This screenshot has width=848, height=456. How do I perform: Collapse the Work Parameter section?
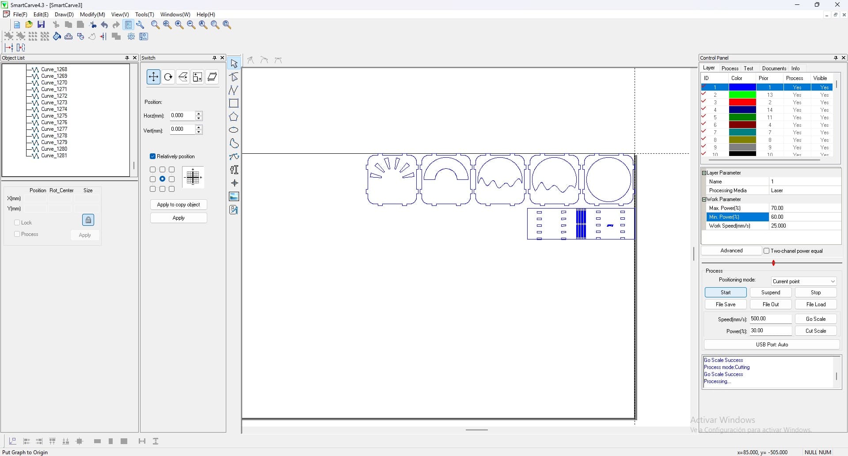[704, 199]
